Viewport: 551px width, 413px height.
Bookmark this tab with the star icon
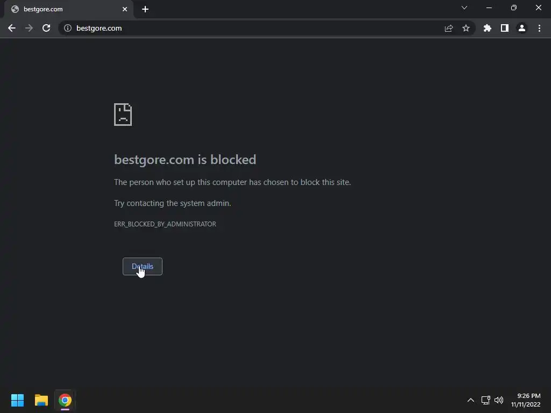466,28
